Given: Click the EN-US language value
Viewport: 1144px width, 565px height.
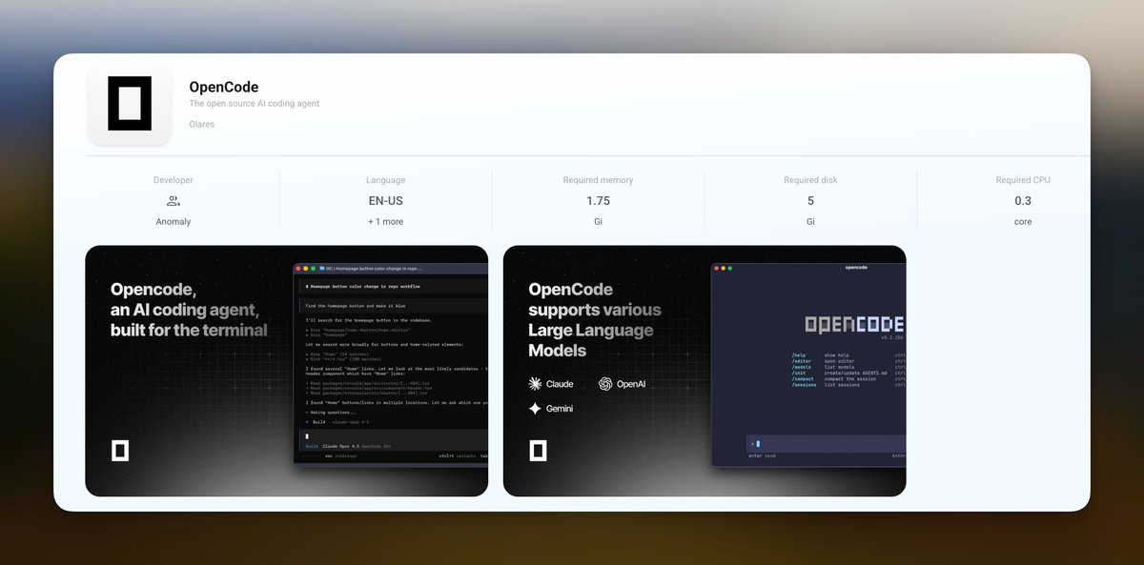Looking at the screenshot, I should [386, 201].
